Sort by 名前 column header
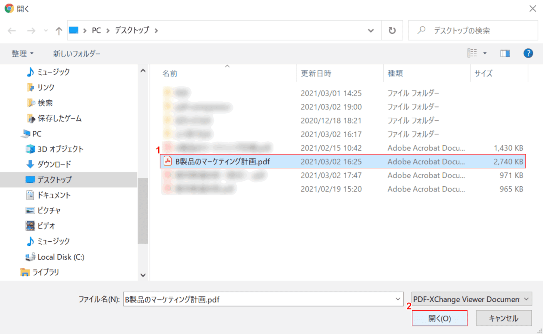The image size is (543, 334). 170,73
